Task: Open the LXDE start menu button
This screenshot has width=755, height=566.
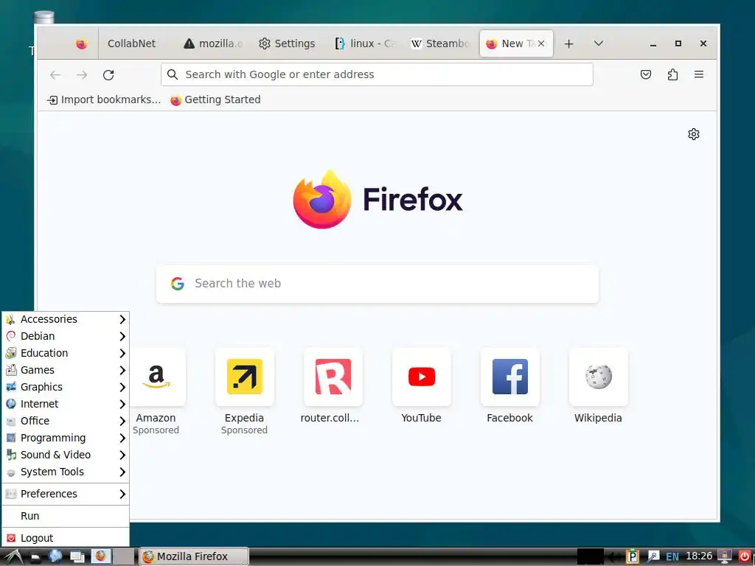Action: (x=13, y=557)
